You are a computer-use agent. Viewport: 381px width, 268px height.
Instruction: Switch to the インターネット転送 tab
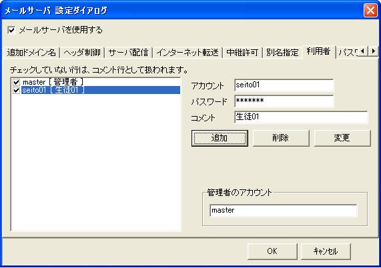[x=187, y=53]
